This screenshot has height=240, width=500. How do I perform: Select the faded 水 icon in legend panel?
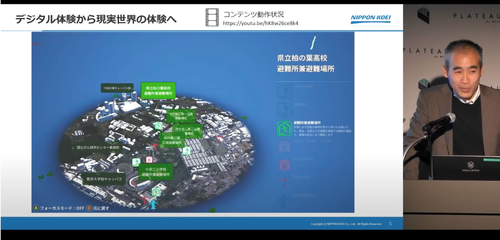point(285,147)
